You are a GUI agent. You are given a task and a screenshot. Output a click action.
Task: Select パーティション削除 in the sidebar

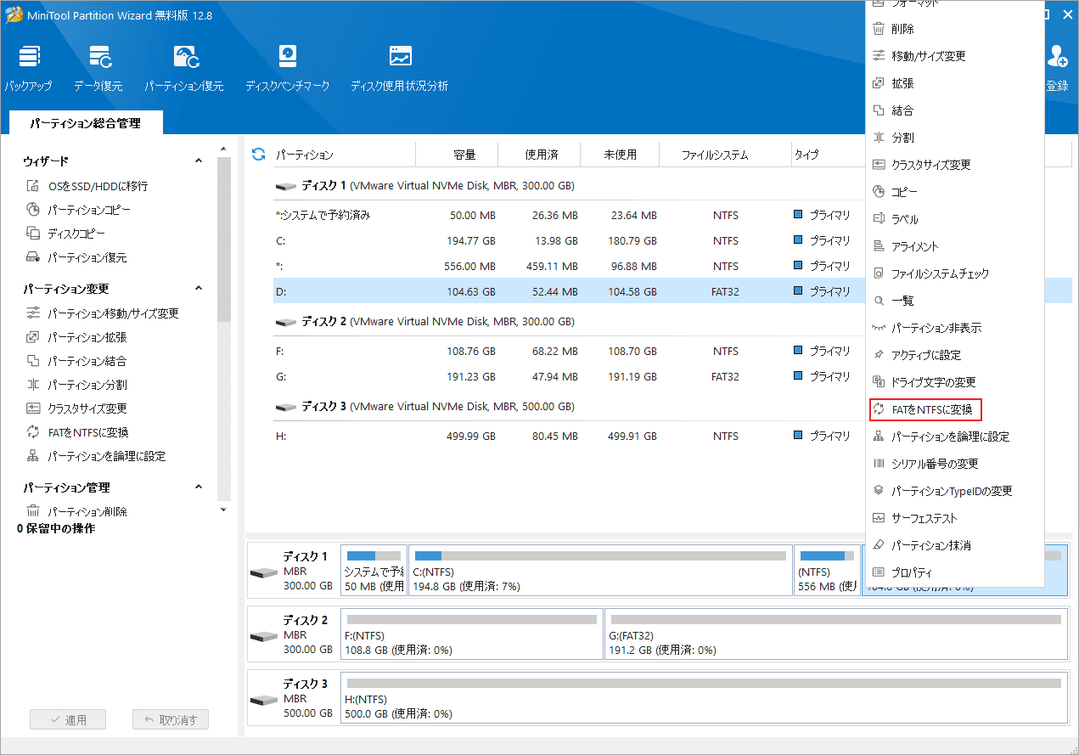[76, 512]
